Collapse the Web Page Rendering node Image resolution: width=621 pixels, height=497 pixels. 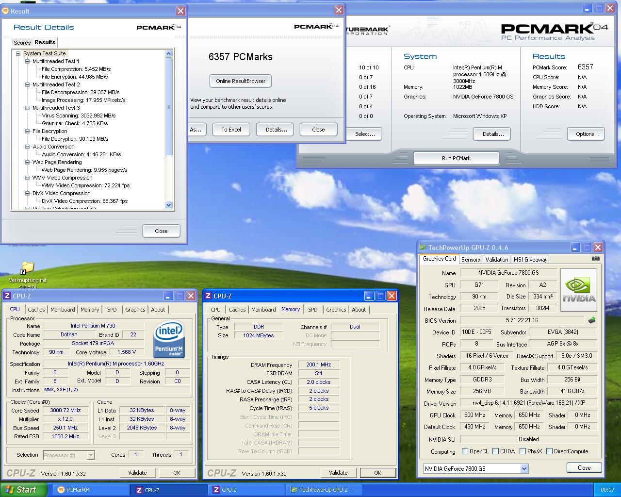pyautogui.click(x=27, y=162)
